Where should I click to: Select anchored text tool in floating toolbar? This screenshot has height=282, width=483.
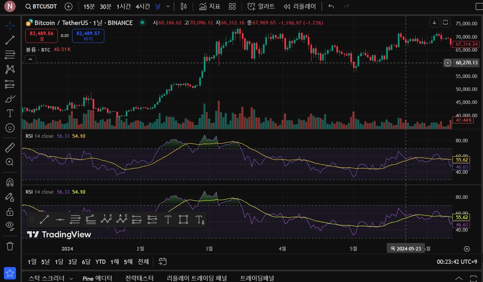click(x=200, y=220)
